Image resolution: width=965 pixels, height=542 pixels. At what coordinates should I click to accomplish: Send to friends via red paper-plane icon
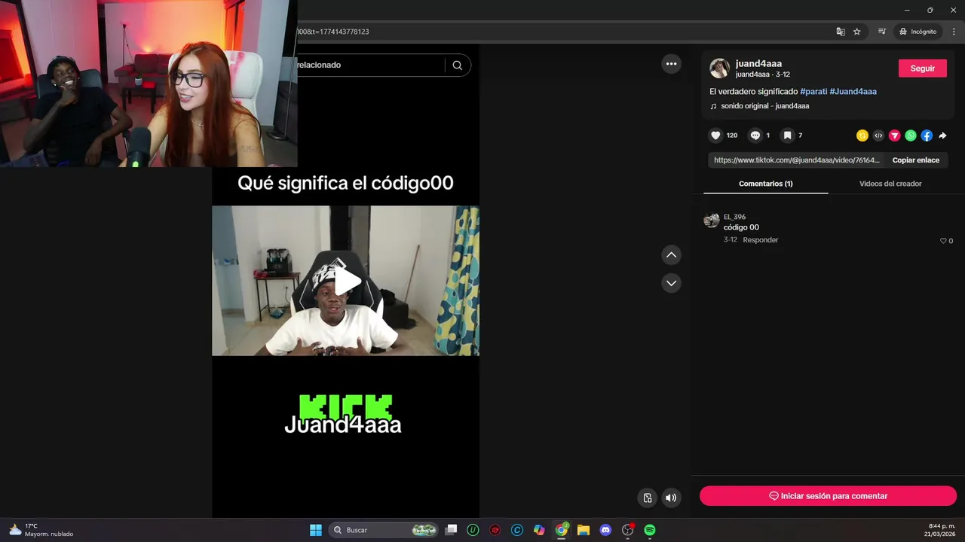click(894, 135)
